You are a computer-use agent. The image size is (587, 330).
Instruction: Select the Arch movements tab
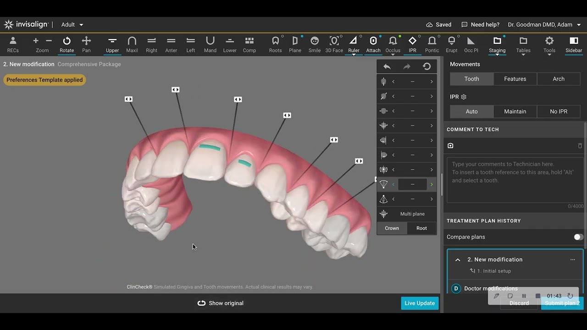(559, 79)
